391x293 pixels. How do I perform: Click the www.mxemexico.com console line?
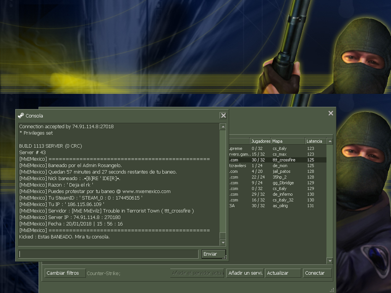(x=95, y=192)
